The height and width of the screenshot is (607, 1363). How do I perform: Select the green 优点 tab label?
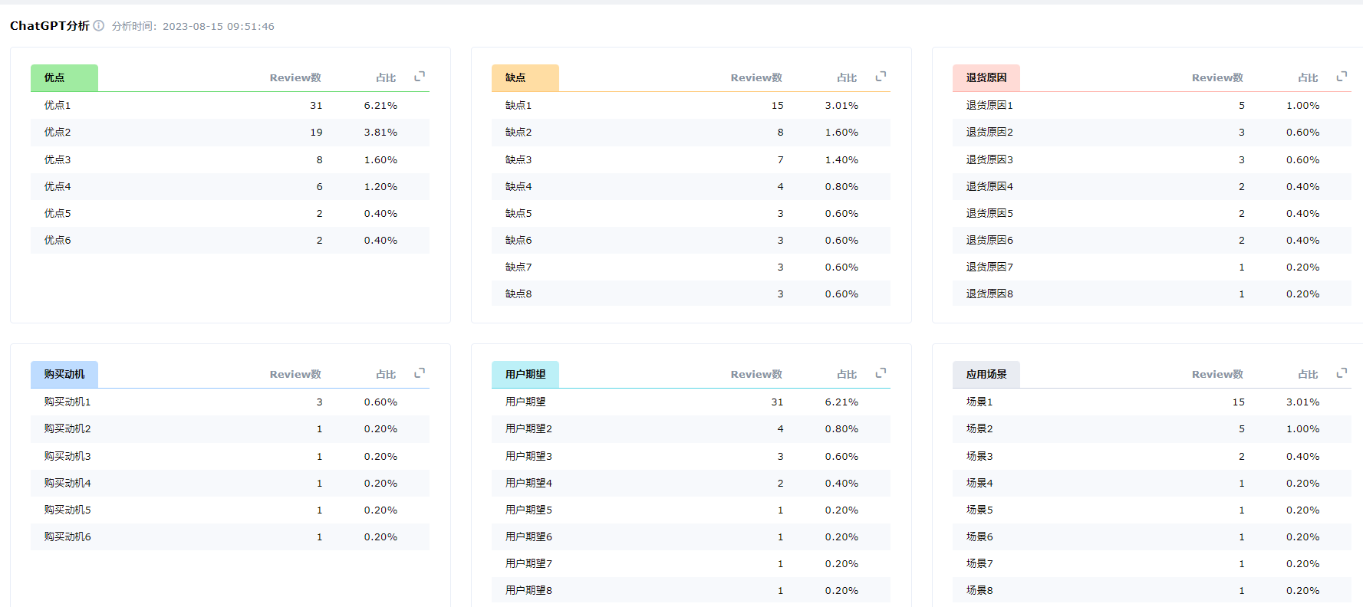[64, 77]
